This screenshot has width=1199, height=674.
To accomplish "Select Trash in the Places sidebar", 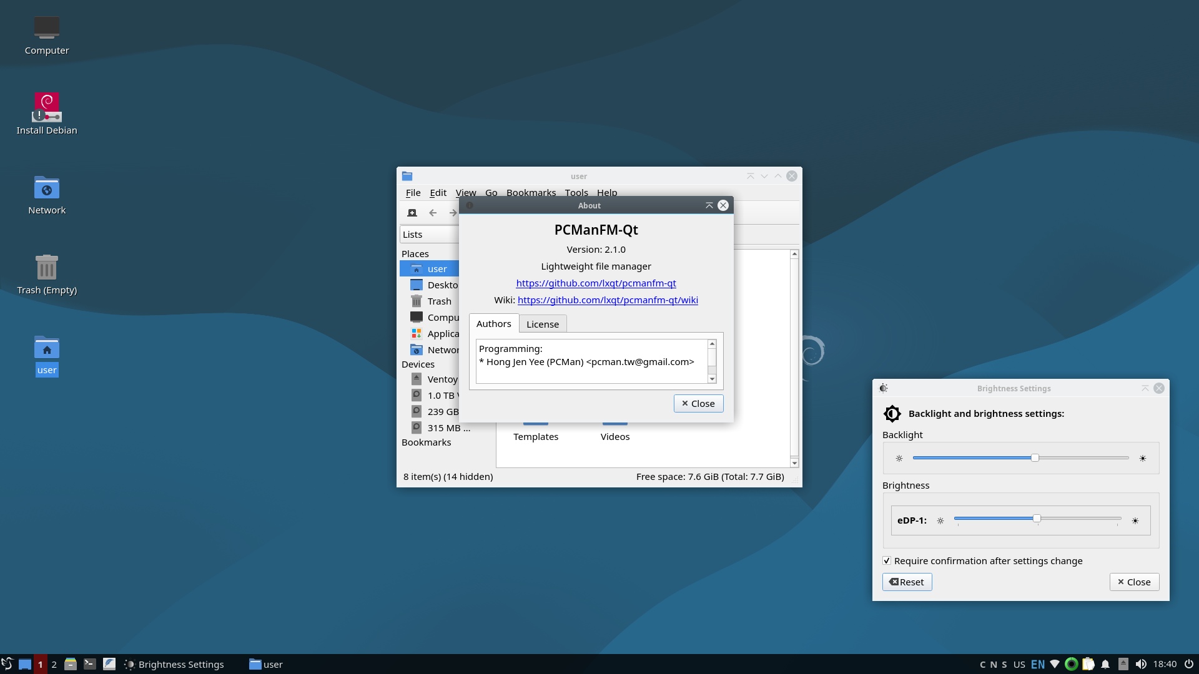I will 439,301.
